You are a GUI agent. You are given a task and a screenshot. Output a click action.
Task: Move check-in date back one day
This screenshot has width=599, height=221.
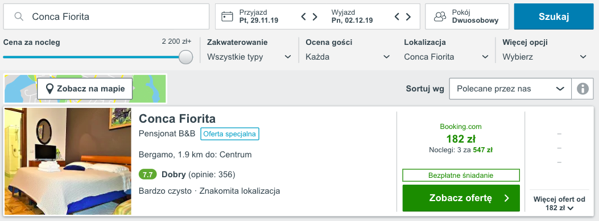[x=304, y=16]
